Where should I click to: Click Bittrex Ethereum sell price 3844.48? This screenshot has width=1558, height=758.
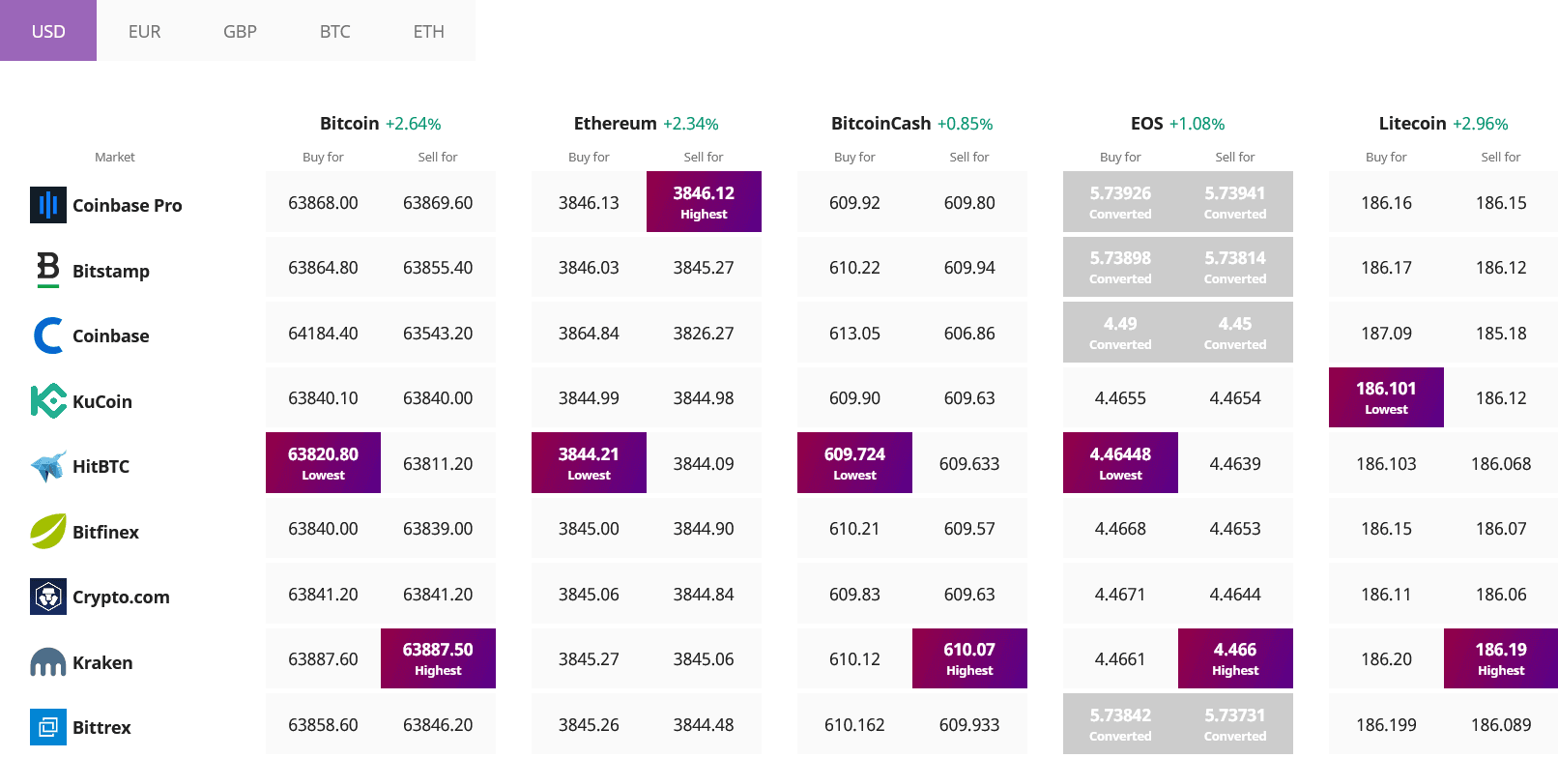[704, 724]
